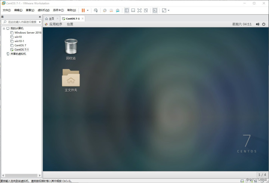Click the 1 / 4 workspace switcher

click(x=262, y=174)
